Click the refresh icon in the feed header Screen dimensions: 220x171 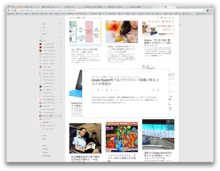(166, 18)
